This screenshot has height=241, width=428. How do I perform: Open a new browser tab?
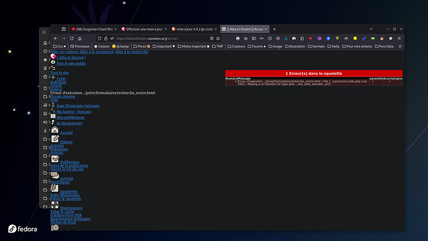(x=274, y=29)
